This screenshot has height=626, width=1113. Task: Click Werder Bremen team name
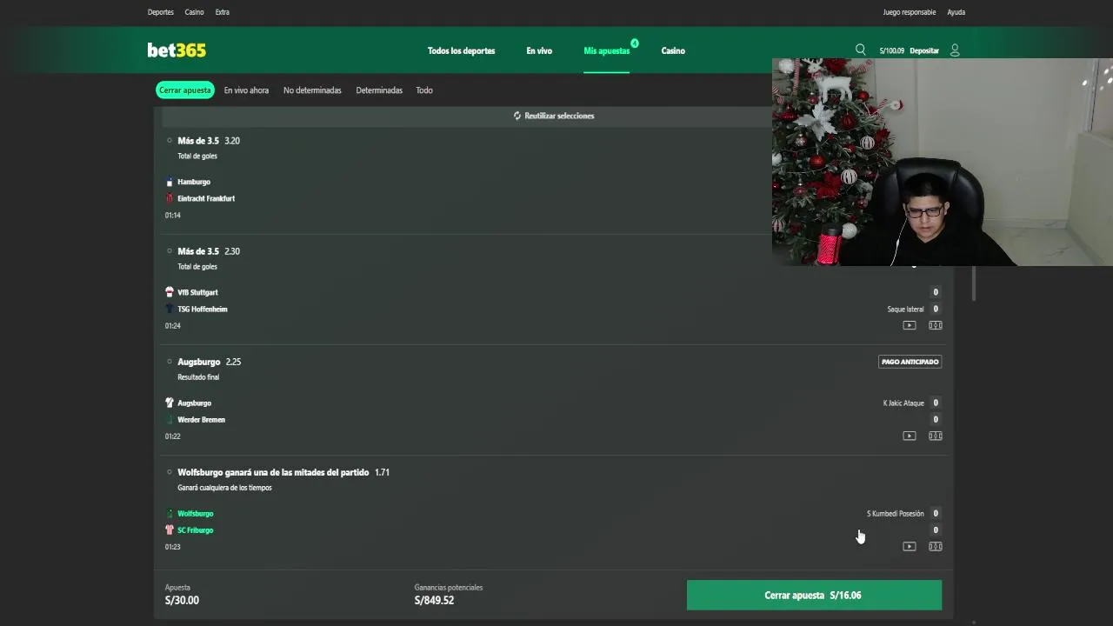(202, 419)
